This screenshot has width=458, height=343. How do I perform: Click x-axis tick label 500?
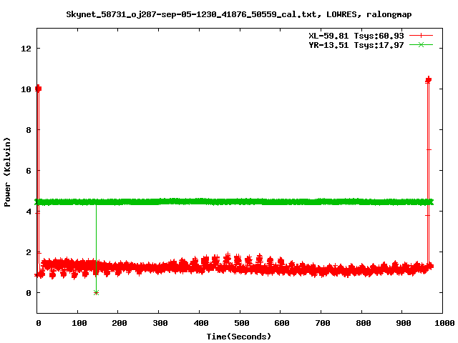coord(242,323)
